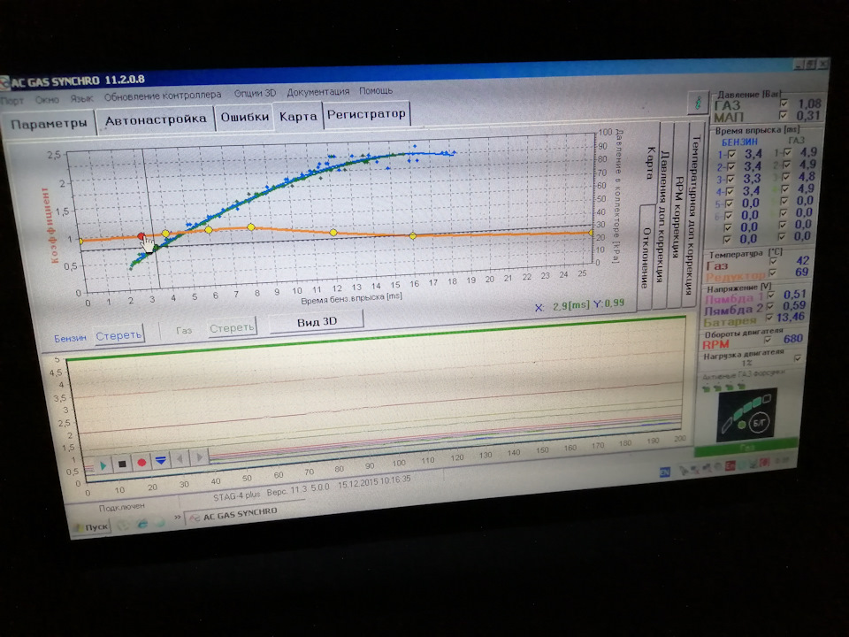849x637 pixels.
Task: Start recording with the red circle icon
Action: pyautogui.click(x=141, y=462)
